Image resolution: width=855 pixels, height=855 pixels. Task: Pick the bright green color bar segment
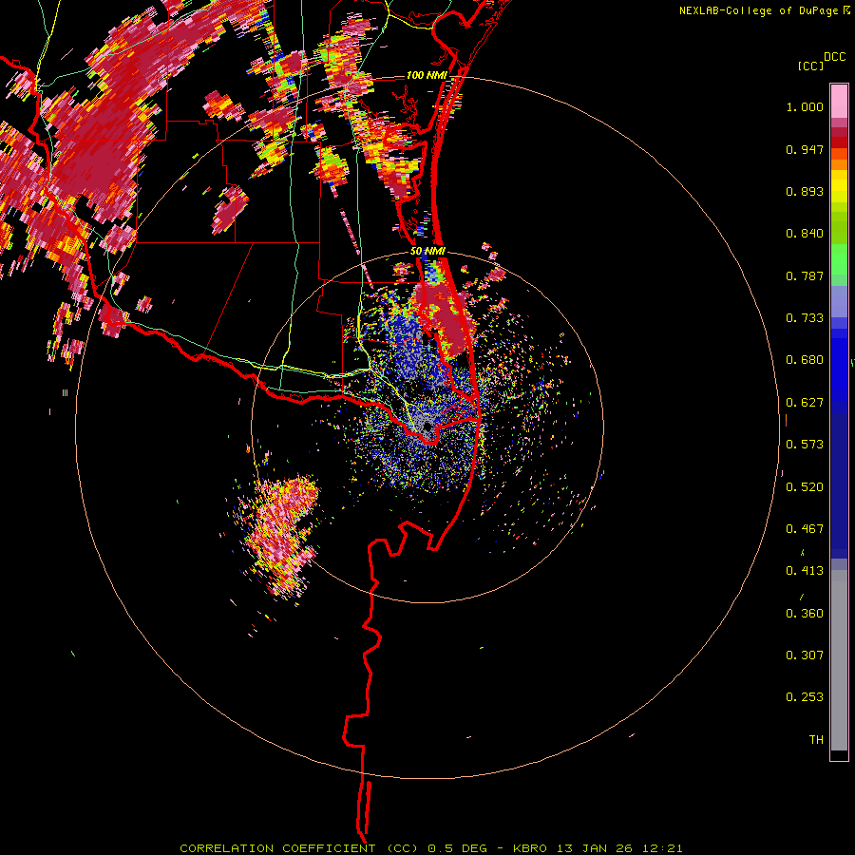coord(839,259)
